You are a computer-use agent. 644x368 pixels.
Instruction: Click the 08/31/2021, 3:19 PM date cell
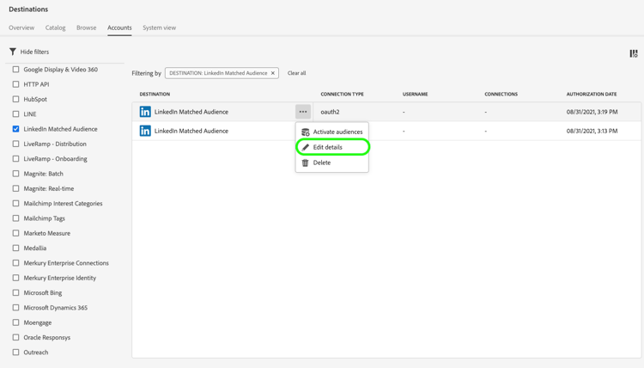coord(592,112)
